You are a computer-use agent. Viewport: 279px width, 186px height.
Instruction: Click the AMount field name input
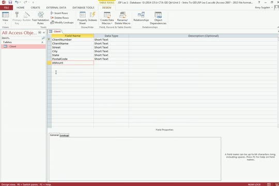click(x=73, y=63)
